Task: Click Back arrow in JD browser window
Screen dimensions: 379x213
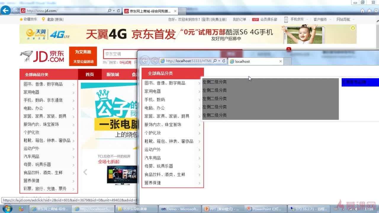Action: (5, 11)
